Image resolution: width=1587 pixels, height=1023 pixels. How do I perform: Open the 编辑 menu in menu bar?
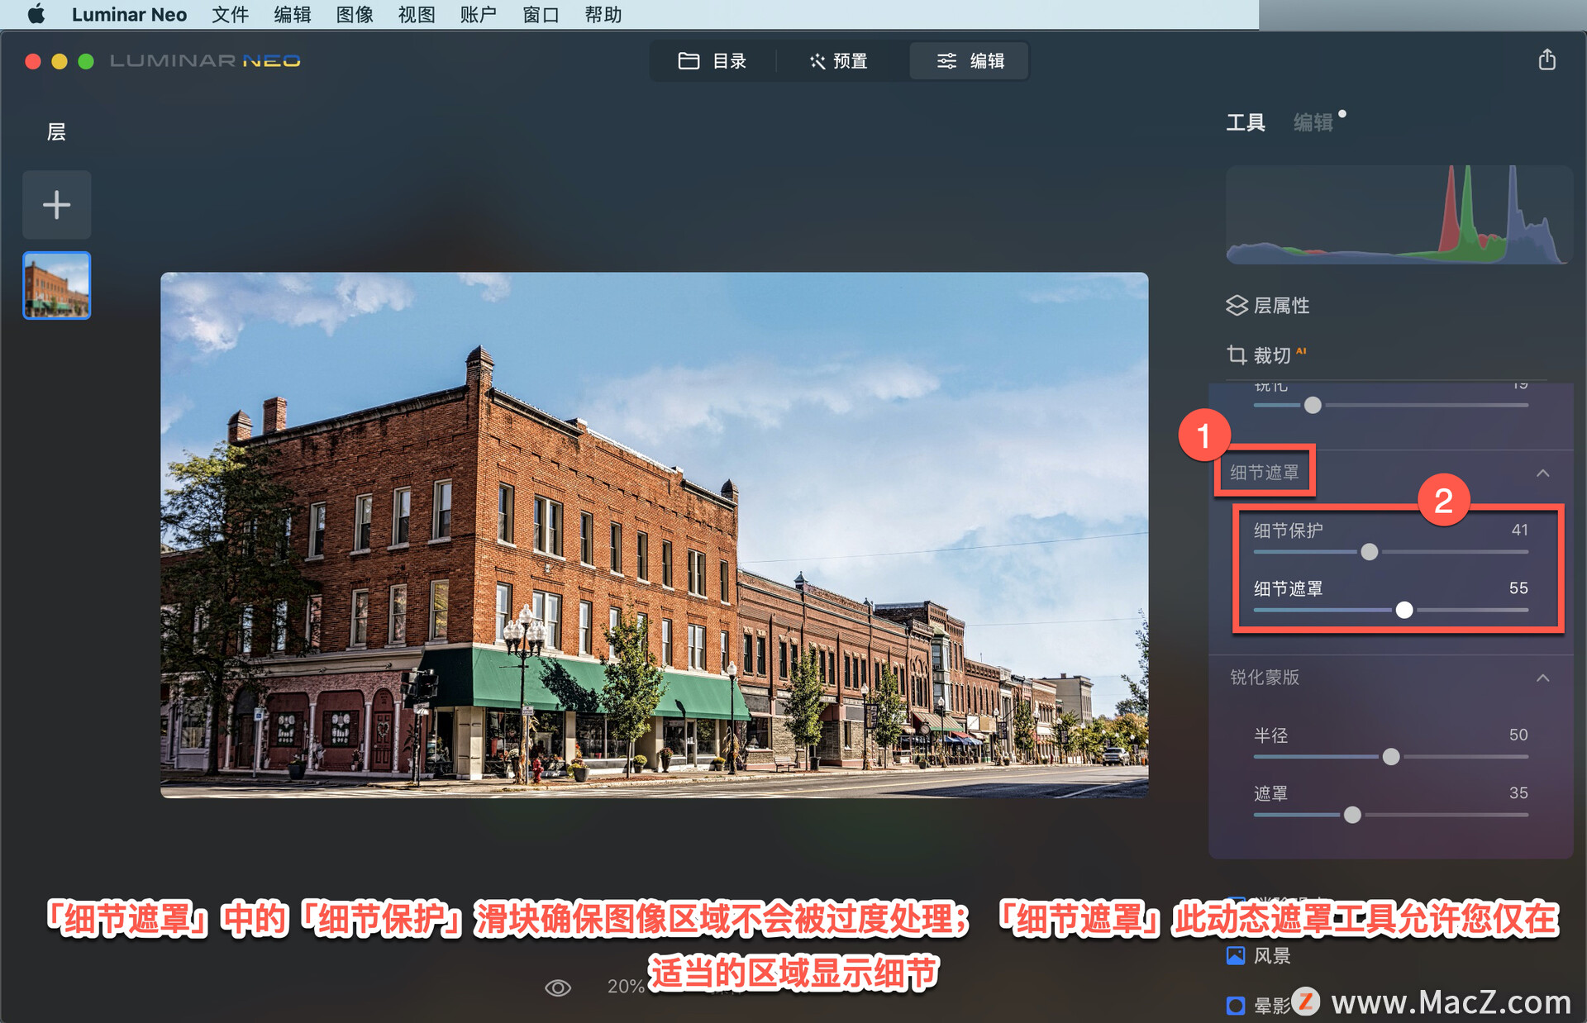point(293,14)
